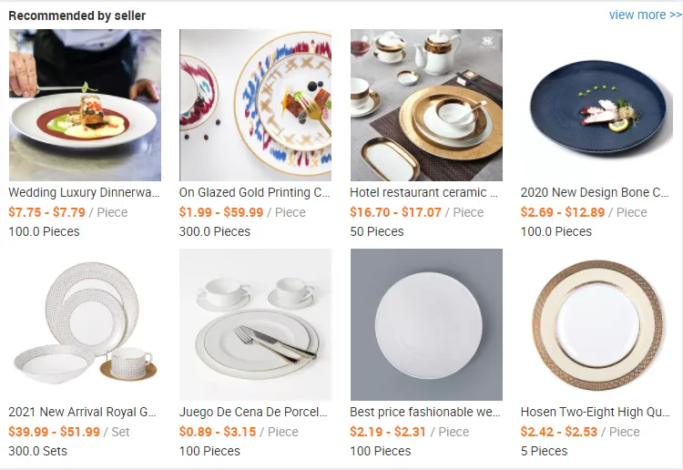
Task: Open the plain white plate on grey image
Action: 426,324
